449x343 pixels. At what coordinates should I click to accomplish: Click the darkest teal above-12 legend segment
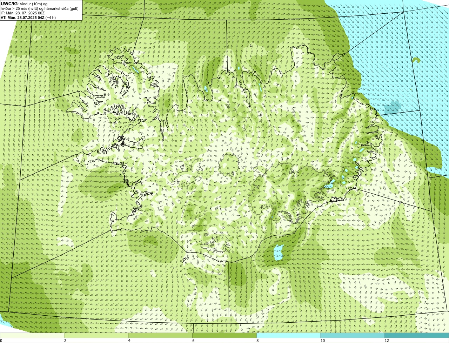click(417, 336)
